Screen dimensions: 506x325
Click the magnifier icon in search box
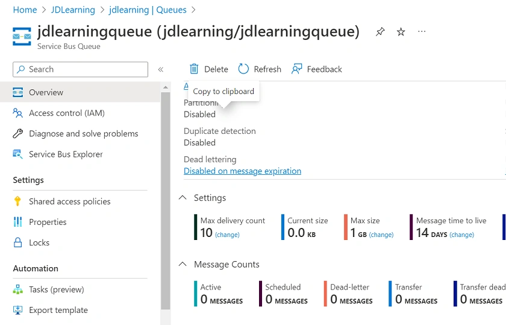[20, 69]
